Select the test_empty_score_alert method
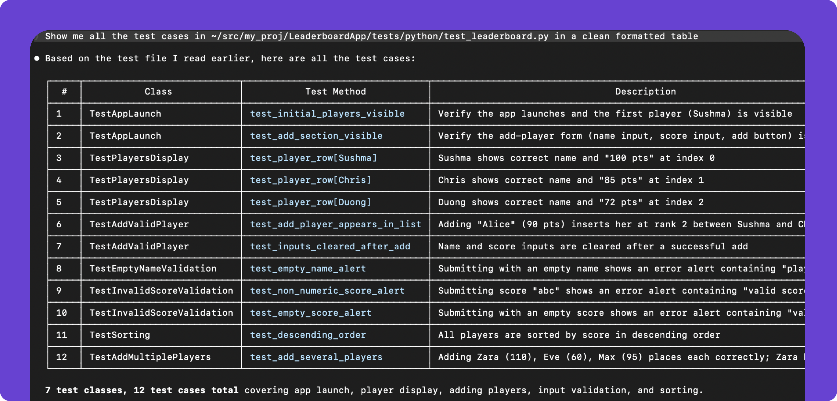This screenshot has height=401, width=837. (310, 313)
